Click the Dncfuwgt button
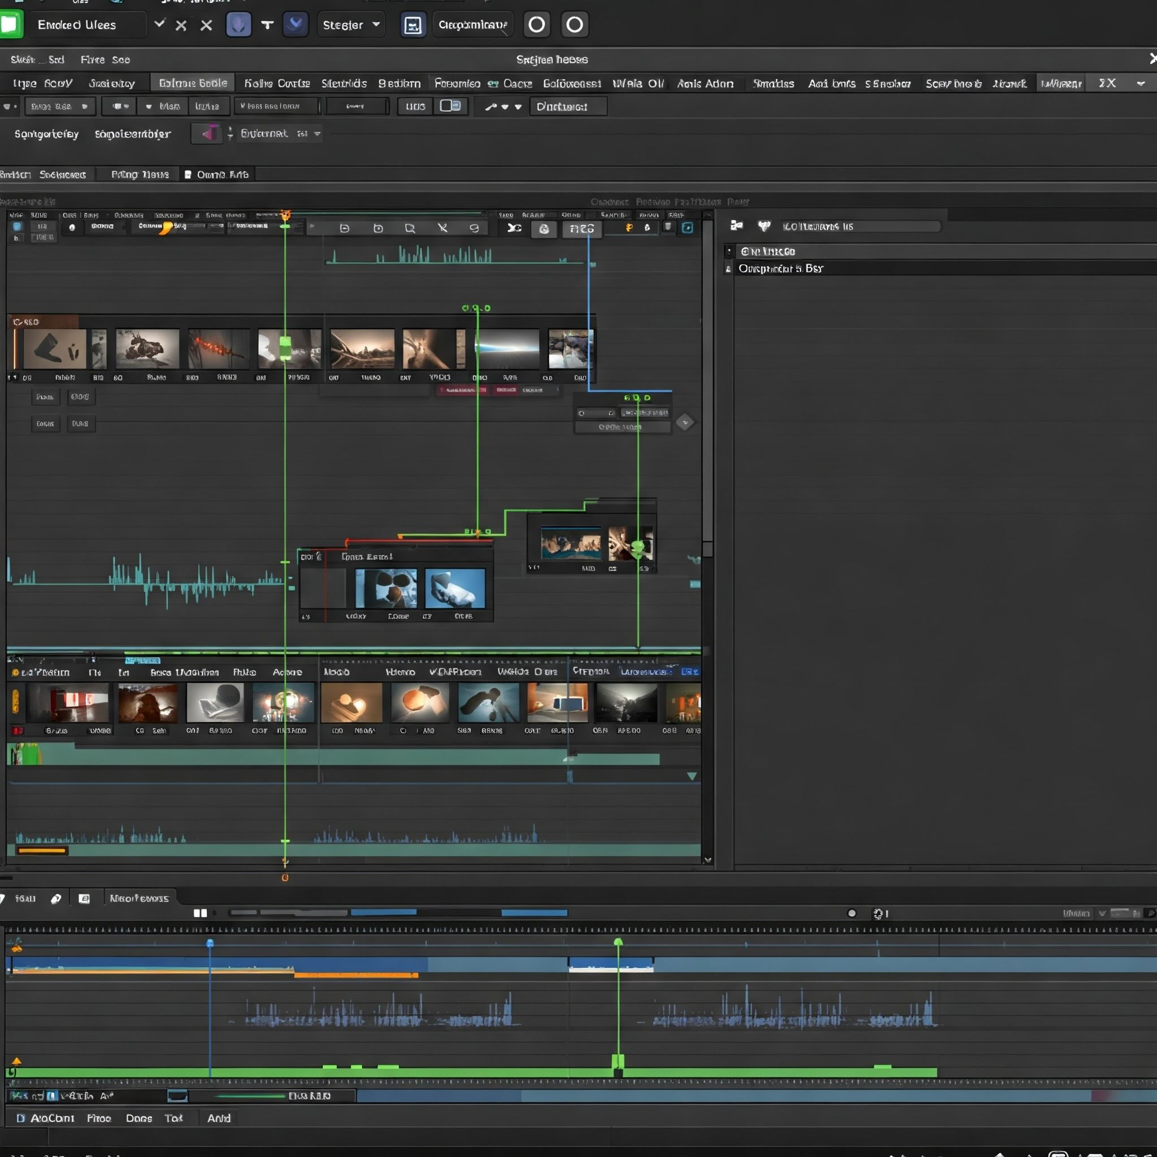This screenshot has height=1157, width=1157. (x=567, y=107)
